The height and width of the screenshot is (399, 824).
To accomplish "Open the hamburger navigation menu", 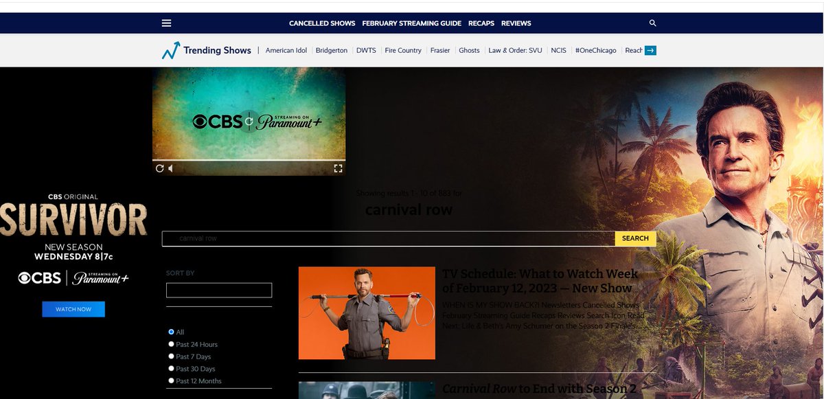I will [x=166, y=23].
